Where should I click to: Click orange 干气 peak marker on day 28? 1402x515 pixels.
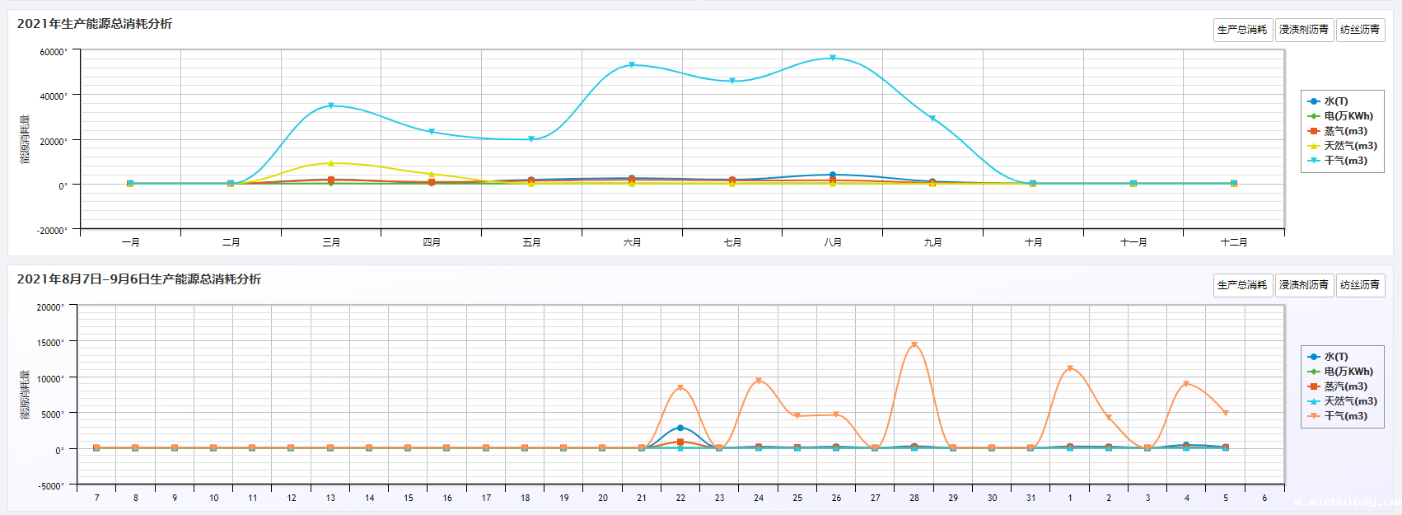[914, 345]
